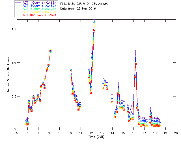Click the highest data peak just after 12 GMT
Screen dimensions: 181x144
tap(94, 22)
